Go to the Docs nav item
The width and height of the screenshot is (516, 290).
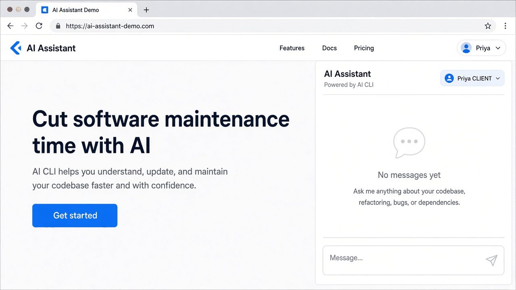[329, 48]
